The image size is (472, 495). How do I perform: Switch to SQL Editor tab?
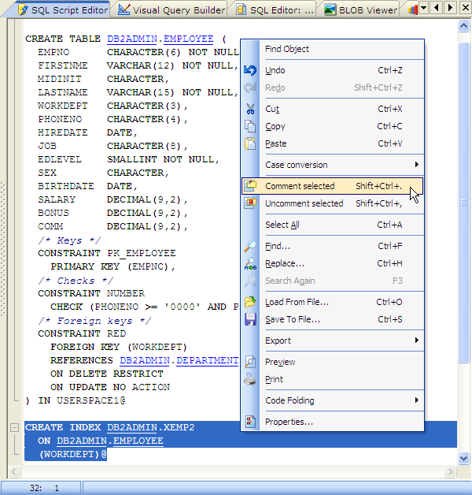click(275, 9)
